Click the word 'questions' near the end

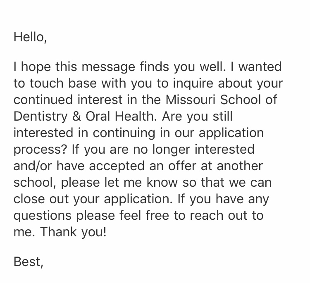pyautogui.click(x=43, y=216)
